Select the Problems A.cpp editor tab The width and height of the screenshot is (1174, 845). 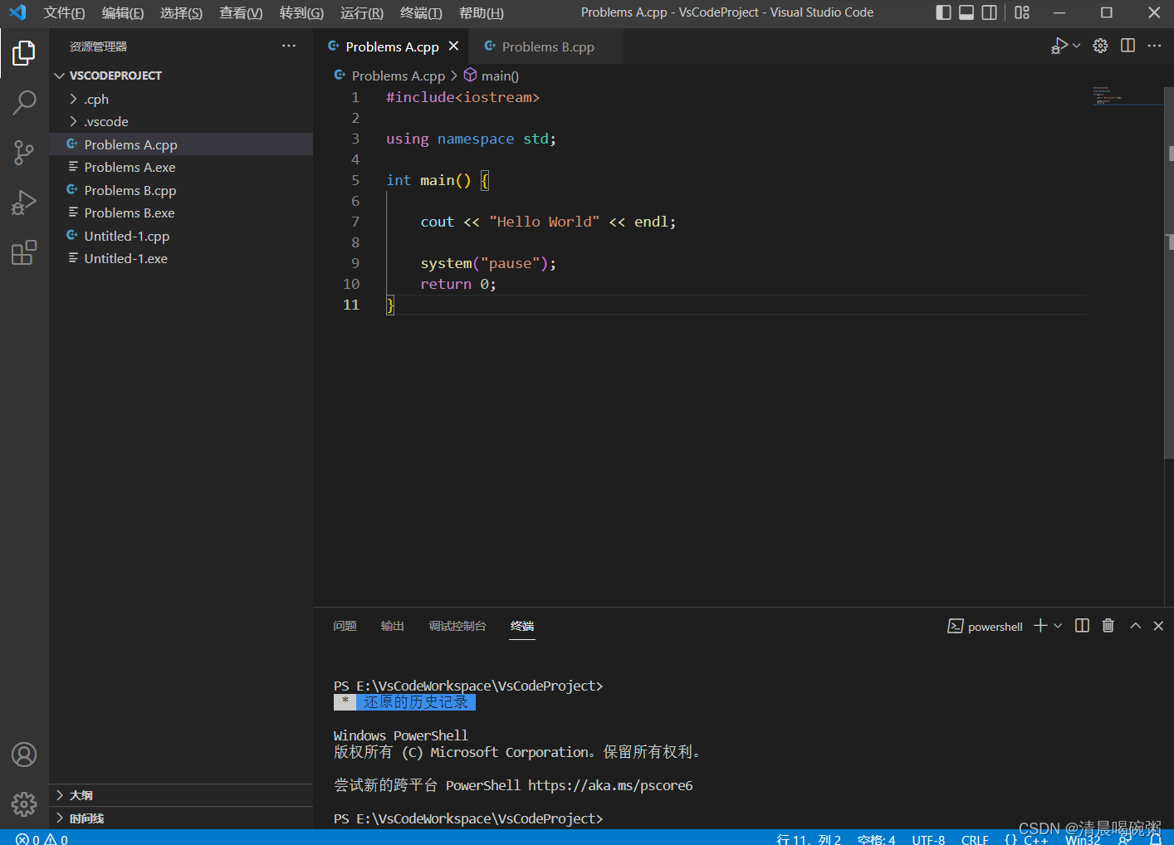pos(391,46)
